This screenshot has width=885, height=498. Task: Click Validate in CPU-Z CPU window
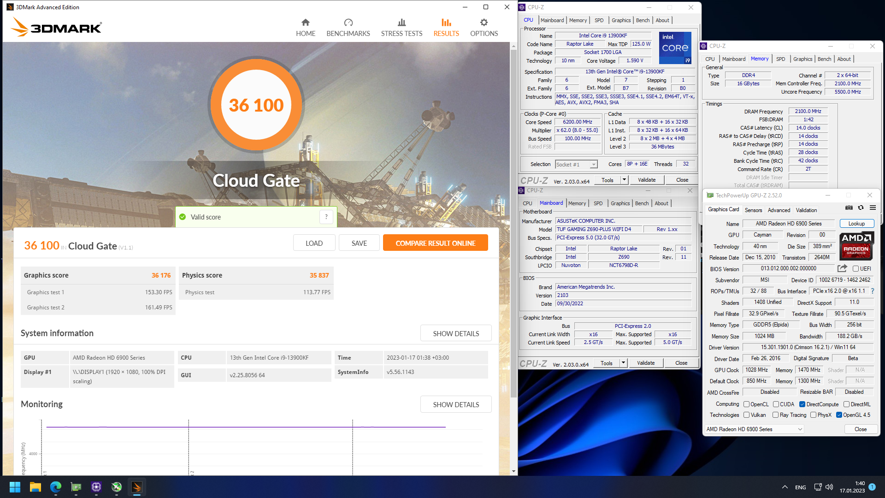[646, 180]
